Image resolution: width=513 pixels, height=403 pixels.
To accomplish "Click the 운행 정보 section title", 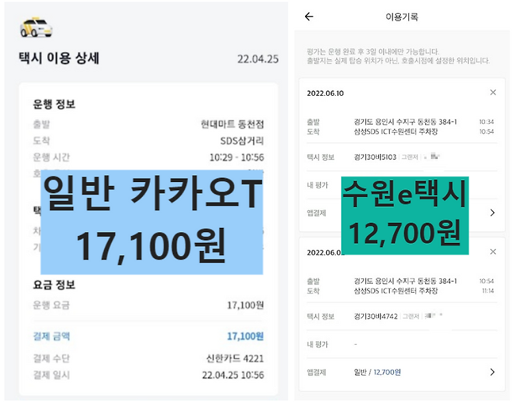I will 54,104.
